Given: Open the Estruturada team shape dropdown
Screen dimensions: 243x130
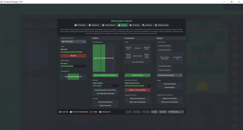Looking at the screenshot, I should [x=73, y=42].
